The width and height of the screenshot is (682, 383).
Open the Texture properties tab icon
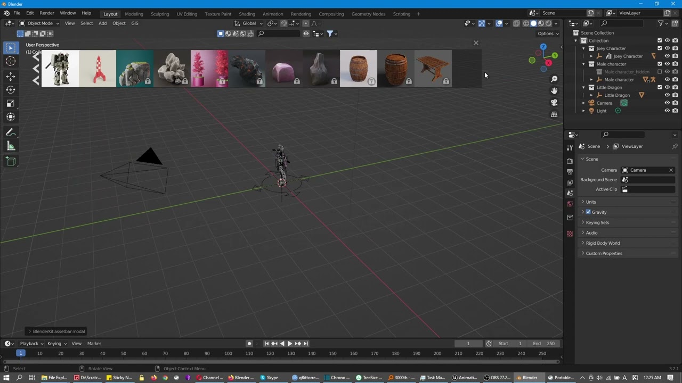570,234
